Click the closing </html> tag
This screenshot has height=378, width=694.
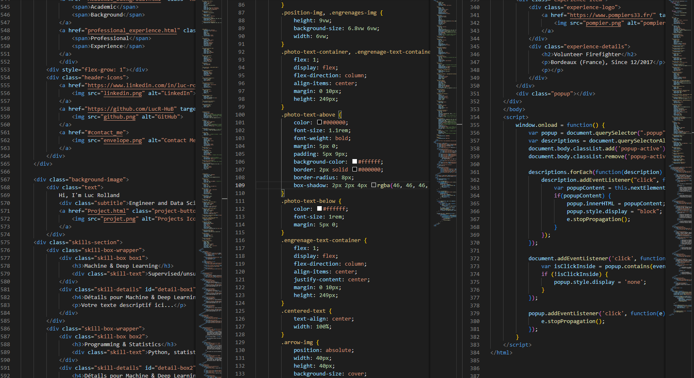pos(501,353)
